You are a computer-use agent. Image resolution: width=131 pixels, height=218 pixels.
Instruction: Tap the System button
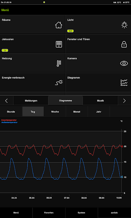pos(81,213)
